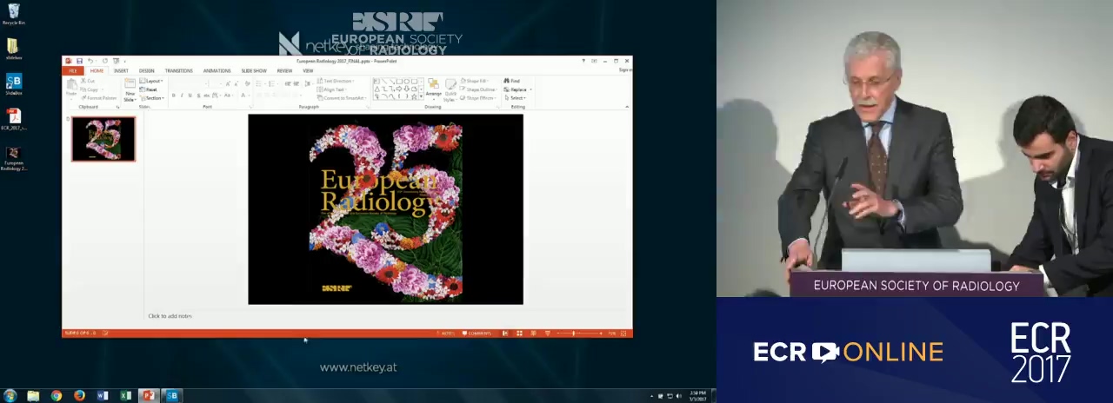Switch to the SLIDE SHOW tab
The image size is (1113, 403).
click(x=254, y=71)
